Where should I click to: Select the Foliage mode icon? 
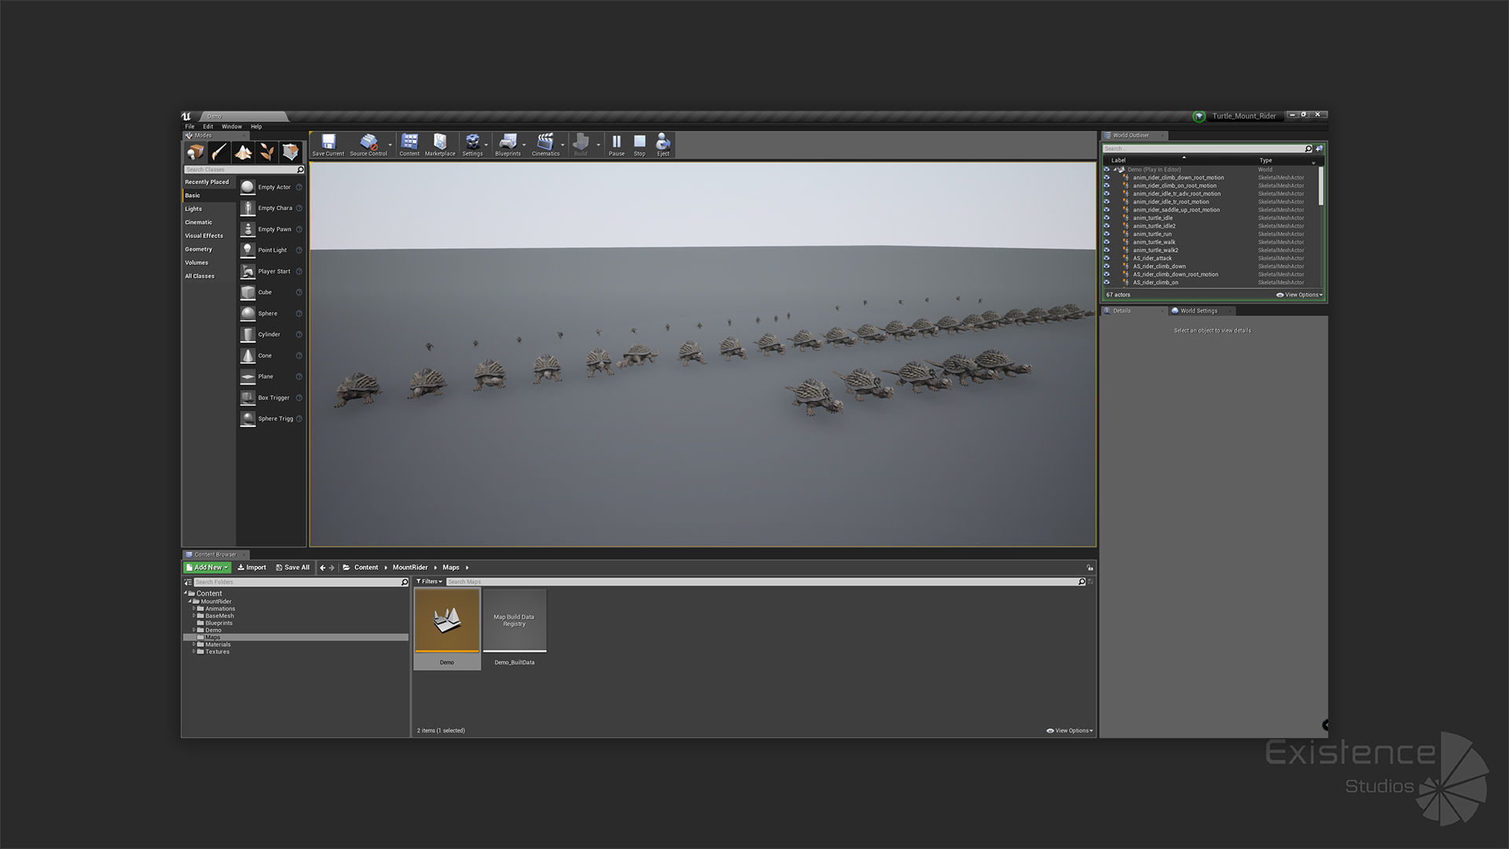[267, 153]
